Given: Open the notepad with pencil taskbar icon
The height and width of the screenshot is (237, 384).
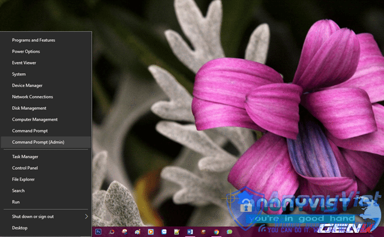Looking at the screenshot, I should 177,232.
